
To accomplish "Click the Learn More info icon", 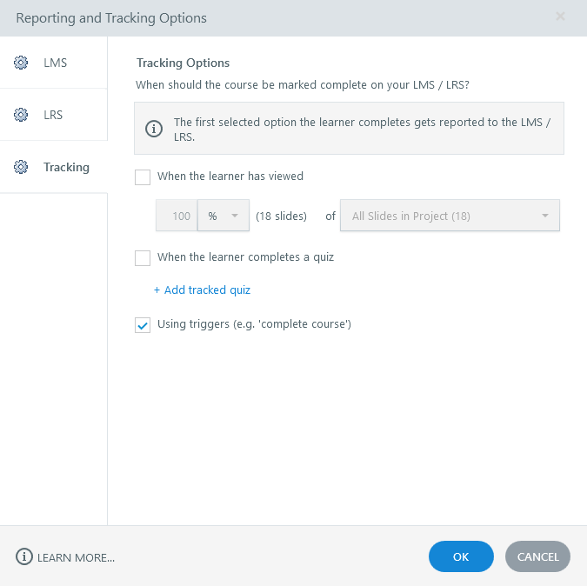I will pos(24,556).
